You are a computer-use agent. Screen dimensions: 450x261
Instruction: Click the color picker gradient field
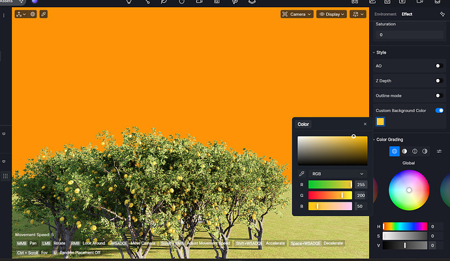(333, 151)
